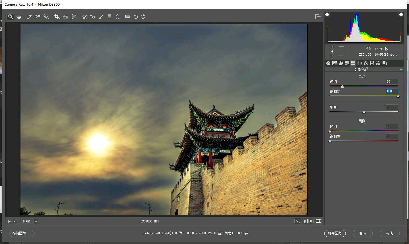Choose the Spot Removal tool
This screenshot has width=409, height=244.
(84, 17)
